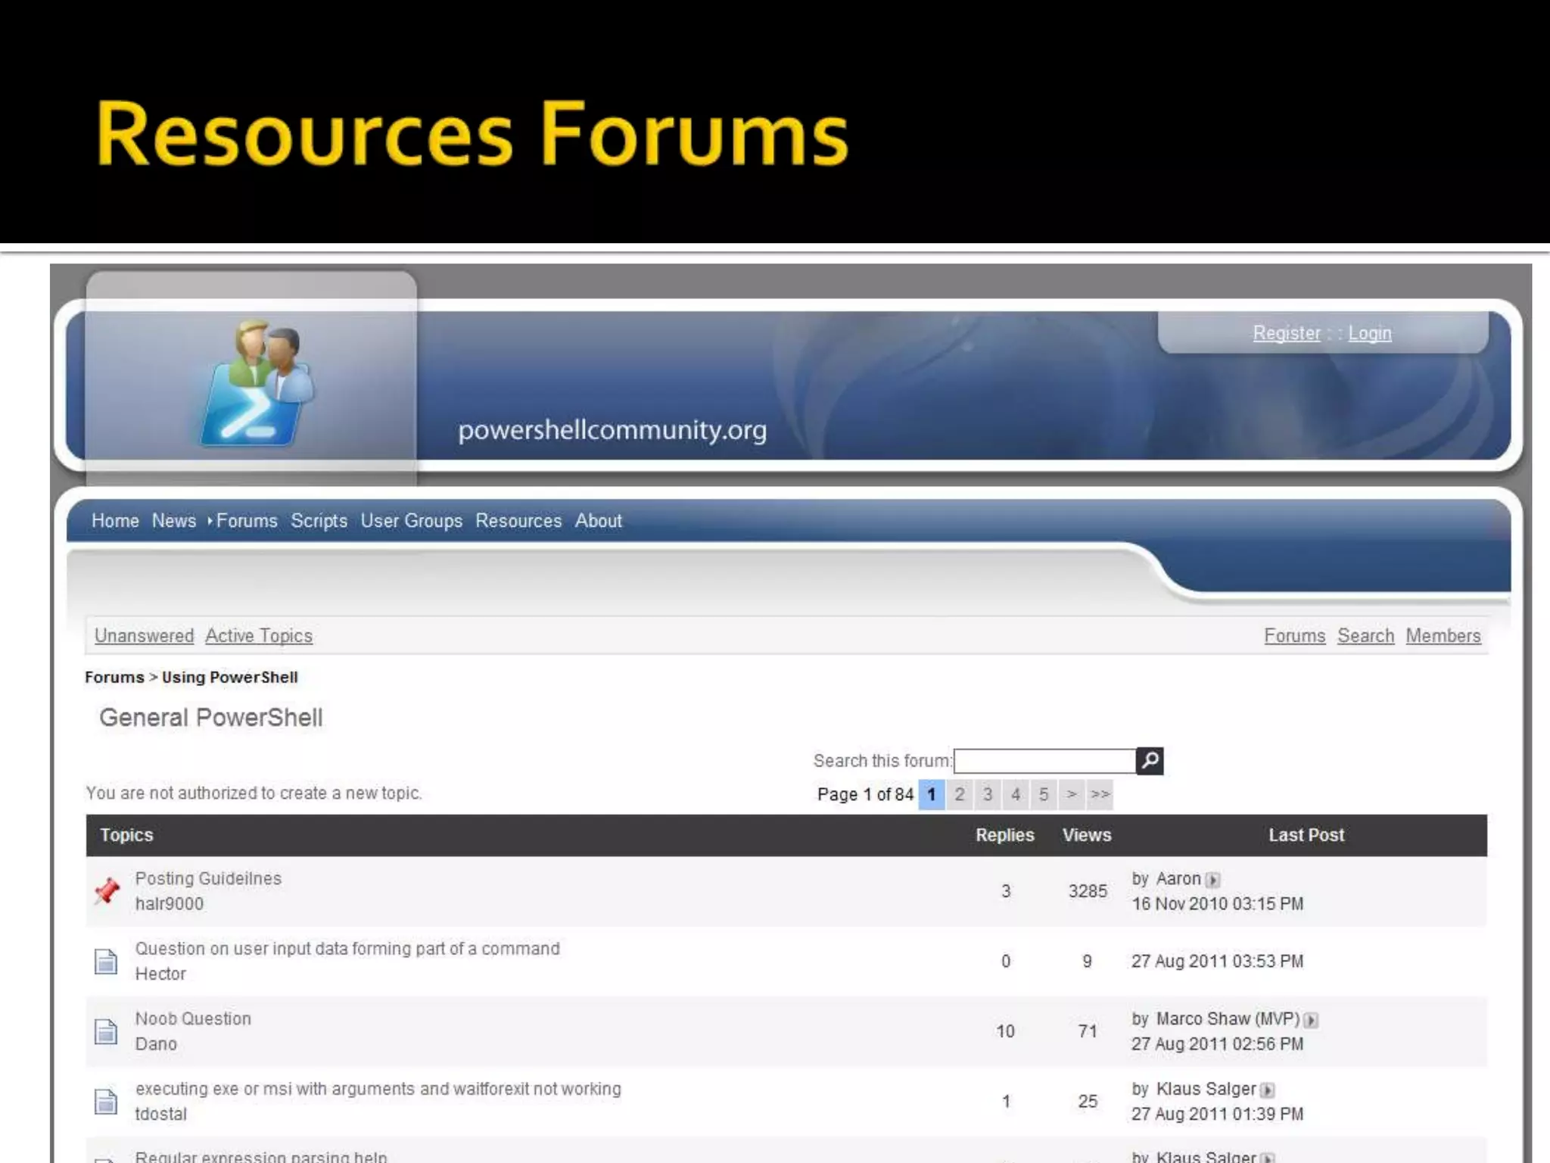Click last-post arrow next to Marco Shaw (MVP)

pyautogui.click(x=1312, y=1020)
